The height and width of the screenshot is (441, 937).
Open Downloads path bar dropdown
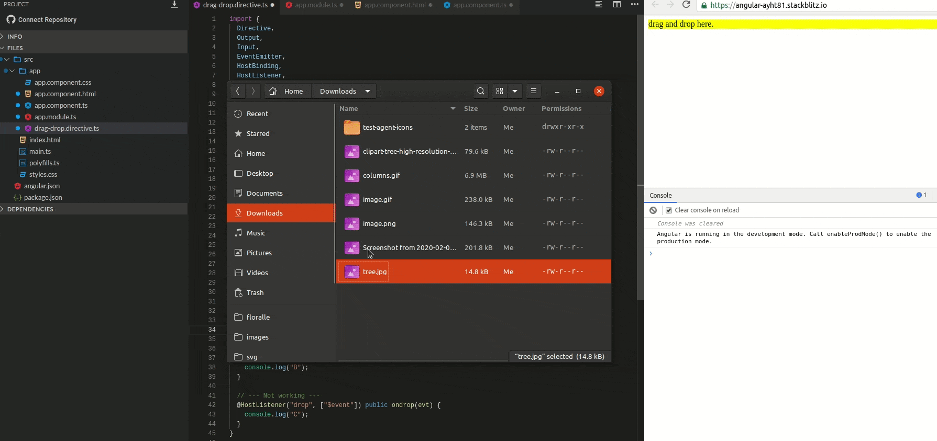368,91
